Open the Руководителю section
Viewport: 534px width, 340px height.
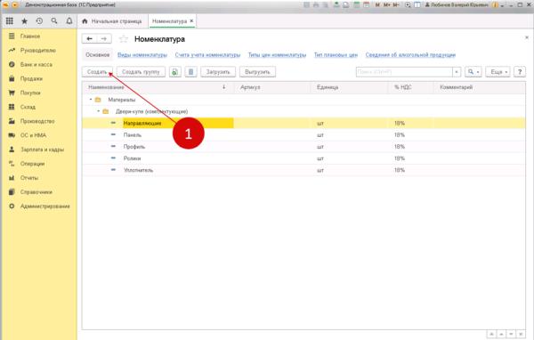click(x=38, y=51)
